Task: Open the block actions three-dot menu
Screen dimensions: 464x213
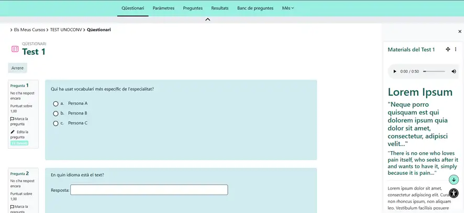Action: 456,49
